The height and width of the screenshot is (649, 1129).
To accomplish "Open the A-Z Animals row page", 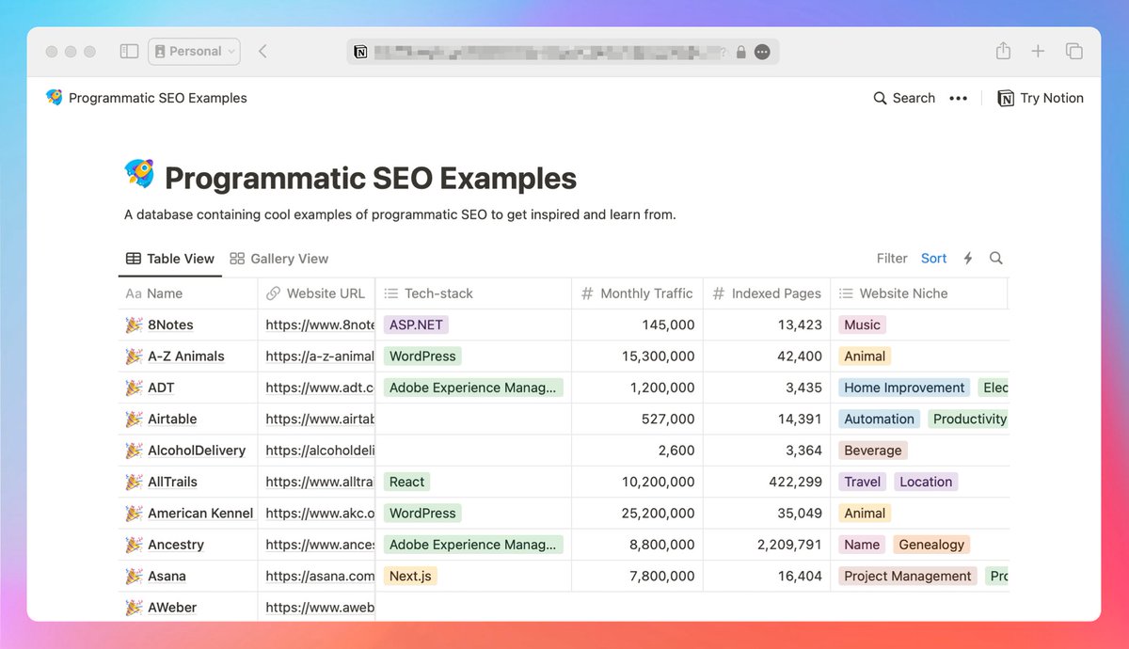I will (186, 356).
